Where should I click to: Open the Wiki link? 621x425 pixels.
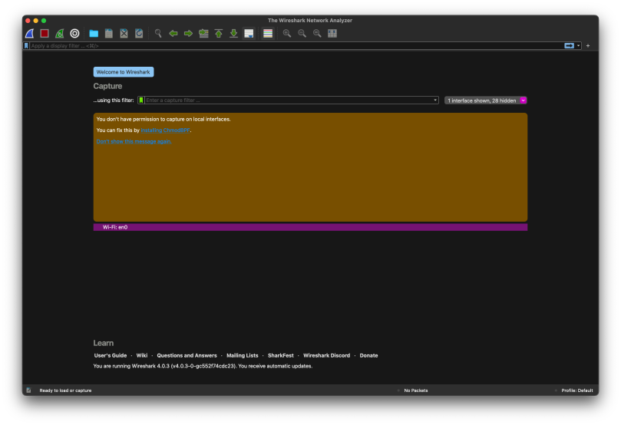pyautogui.click(x=142, y=355)
